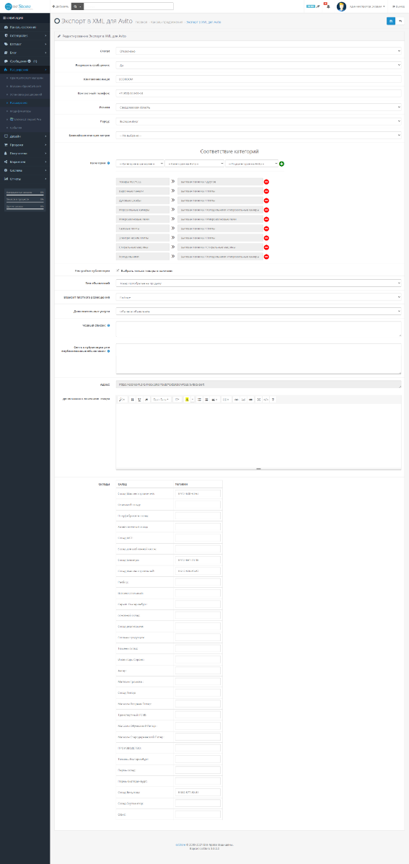Open Панель состояния in the sidebar
The image size is (409, 864).
pyautogui.click(x=25, y=27)
